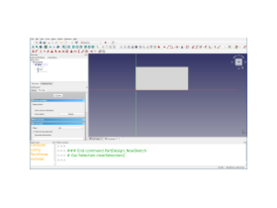Click the Close button in task panel

click(58, 96)
